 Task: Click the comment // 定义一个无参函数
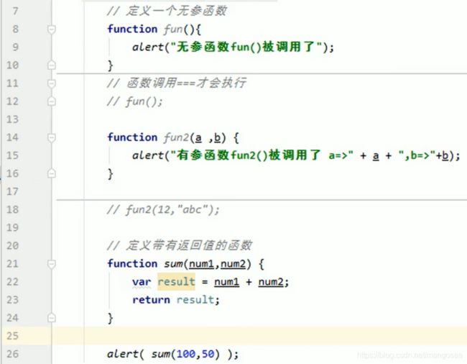click(167, 12)
